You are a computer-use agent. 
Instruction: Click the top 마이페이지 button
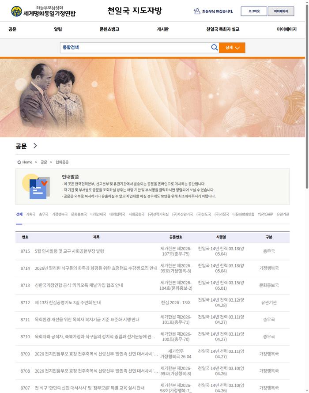tap(281, 11)
